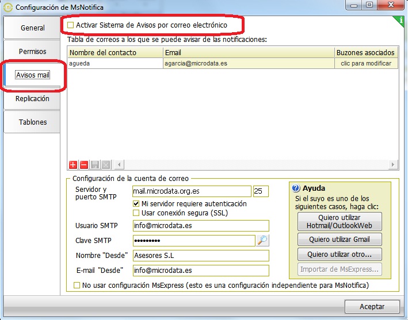Click the SMTP port field showing 25

[261, 191]
